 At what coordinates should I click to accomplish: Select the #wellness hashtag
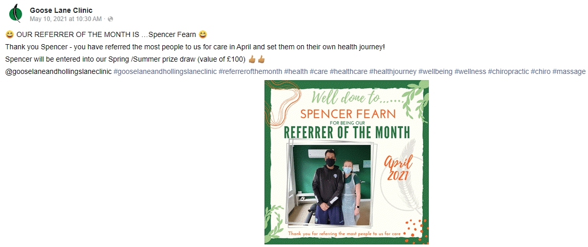[470, 71]
